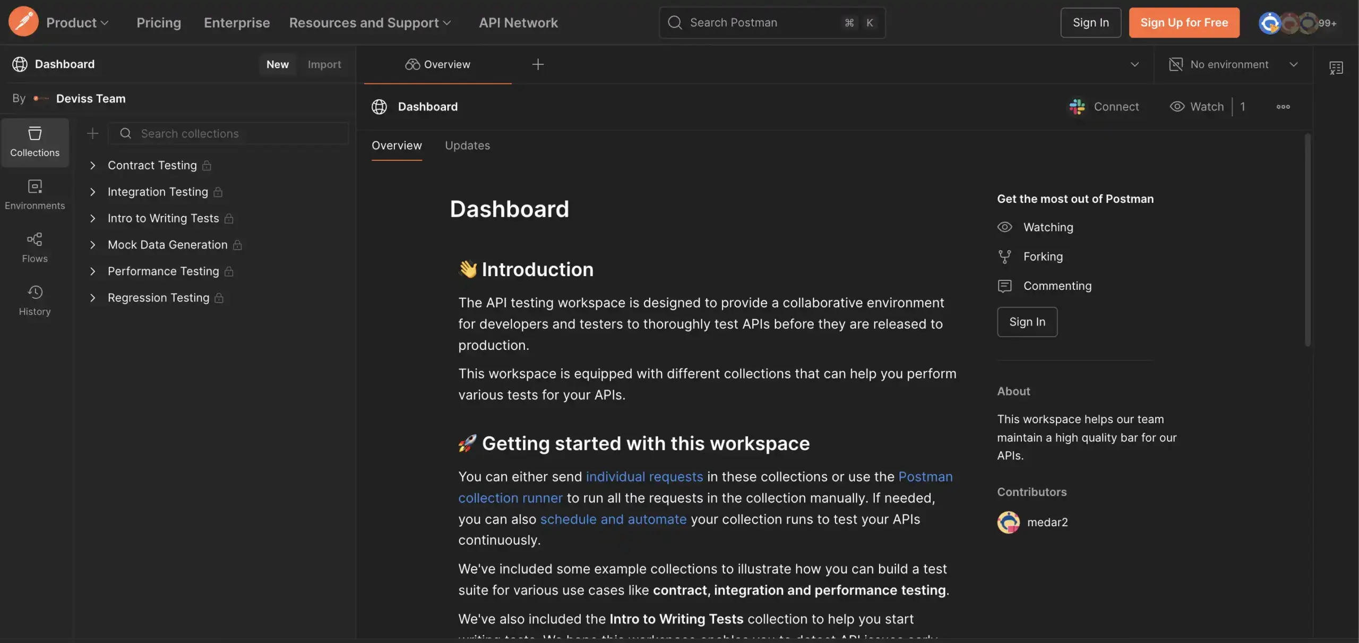Image resolution: width=1359 pixels, height=643 pixels.
Task: Open the Deviss Team profile link
Action: point(91,99)
